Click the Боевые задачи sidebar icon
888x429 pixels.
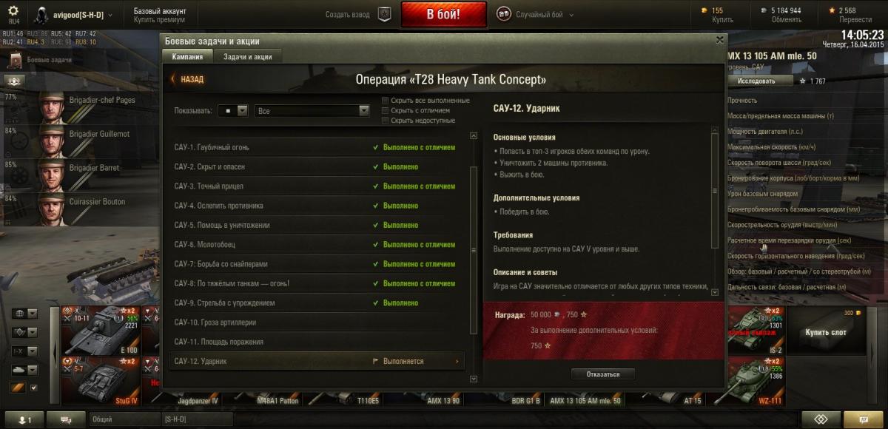14,60
